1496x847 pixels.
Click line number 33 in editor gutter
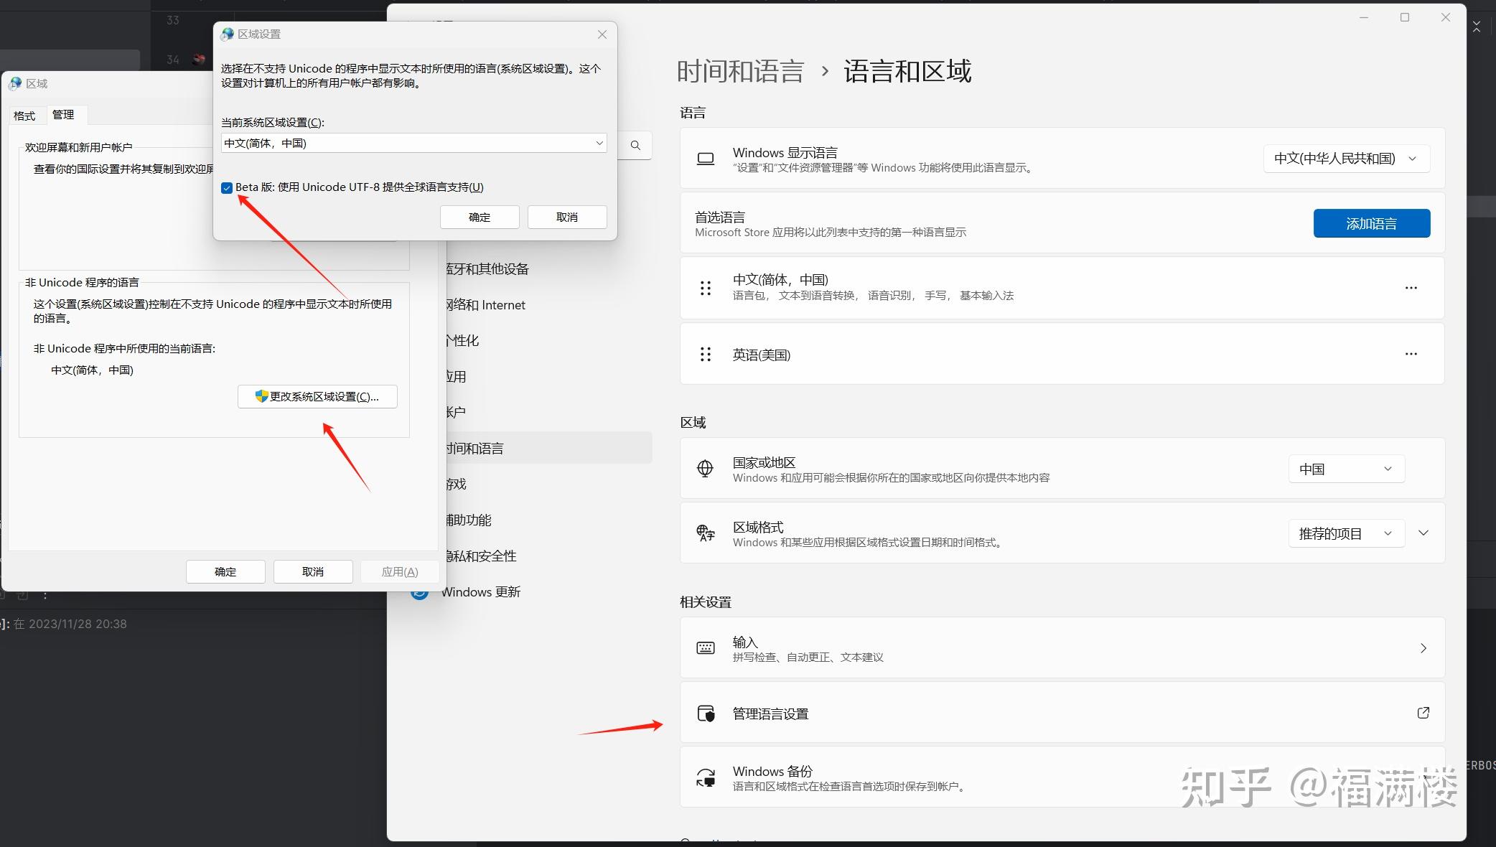173,20
